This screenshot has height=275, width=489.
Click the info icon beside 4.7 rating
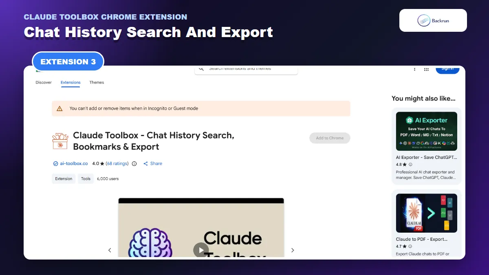click(x=410, y=246)
